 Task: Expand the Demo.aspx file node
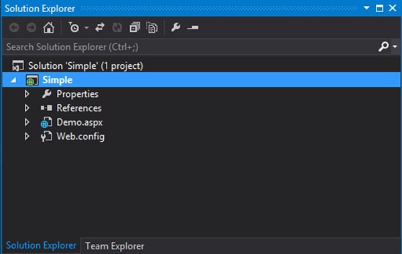coord(27,122)
